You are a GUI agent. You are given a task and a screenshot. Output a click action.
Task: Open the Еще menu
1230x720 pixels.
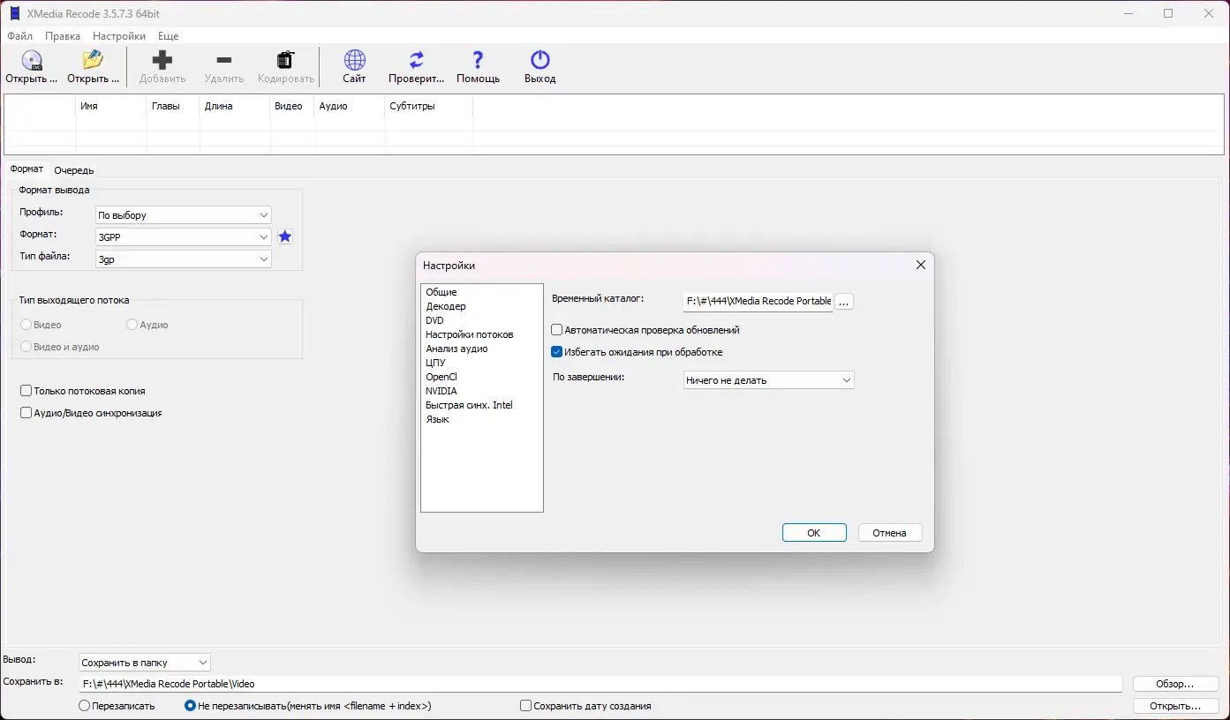click(x=168, y=36)
